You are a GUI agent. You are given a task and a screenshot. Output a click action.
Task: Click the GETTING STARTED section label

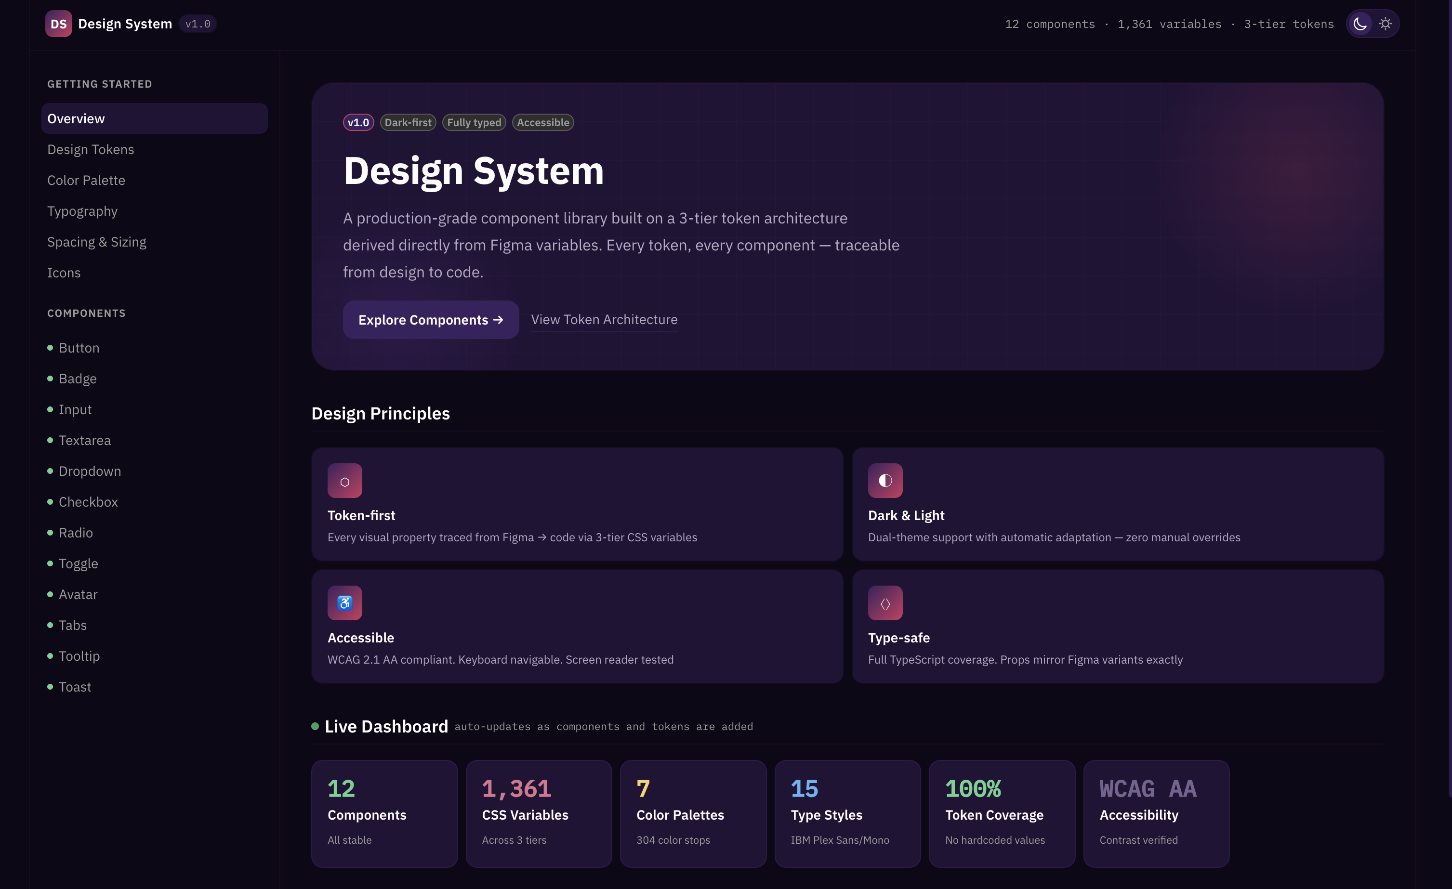point(100,84)
